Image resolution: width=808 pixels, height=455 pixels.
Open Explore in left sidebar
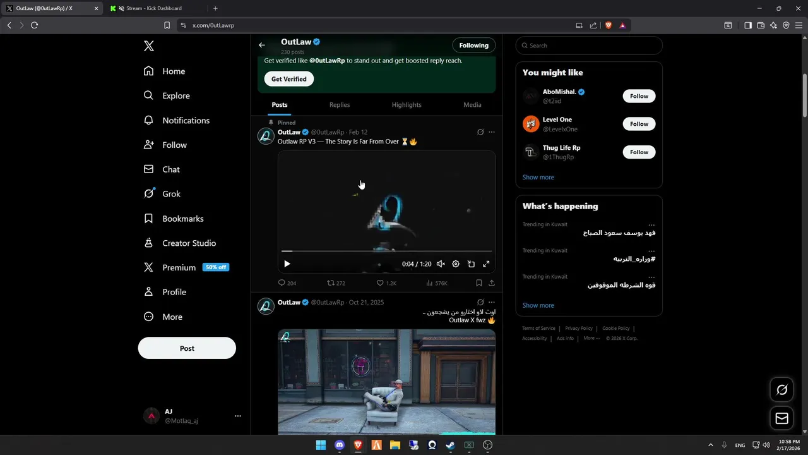pyautogui.click(x=167, y=95)
